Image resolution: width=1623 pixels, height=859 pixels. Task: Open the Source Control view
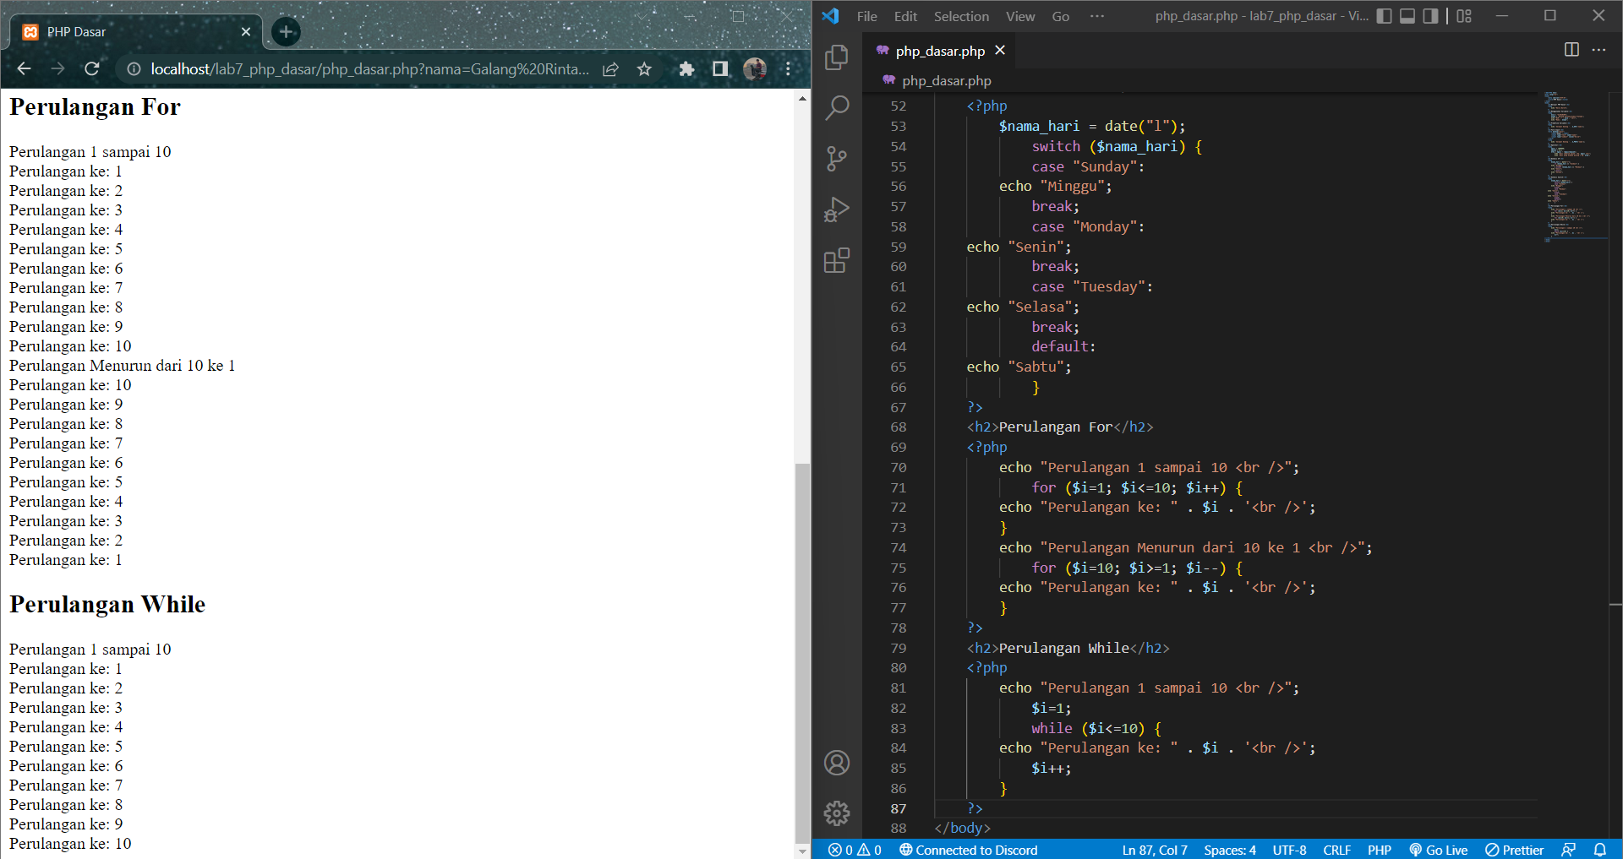(x=836, y=159)
